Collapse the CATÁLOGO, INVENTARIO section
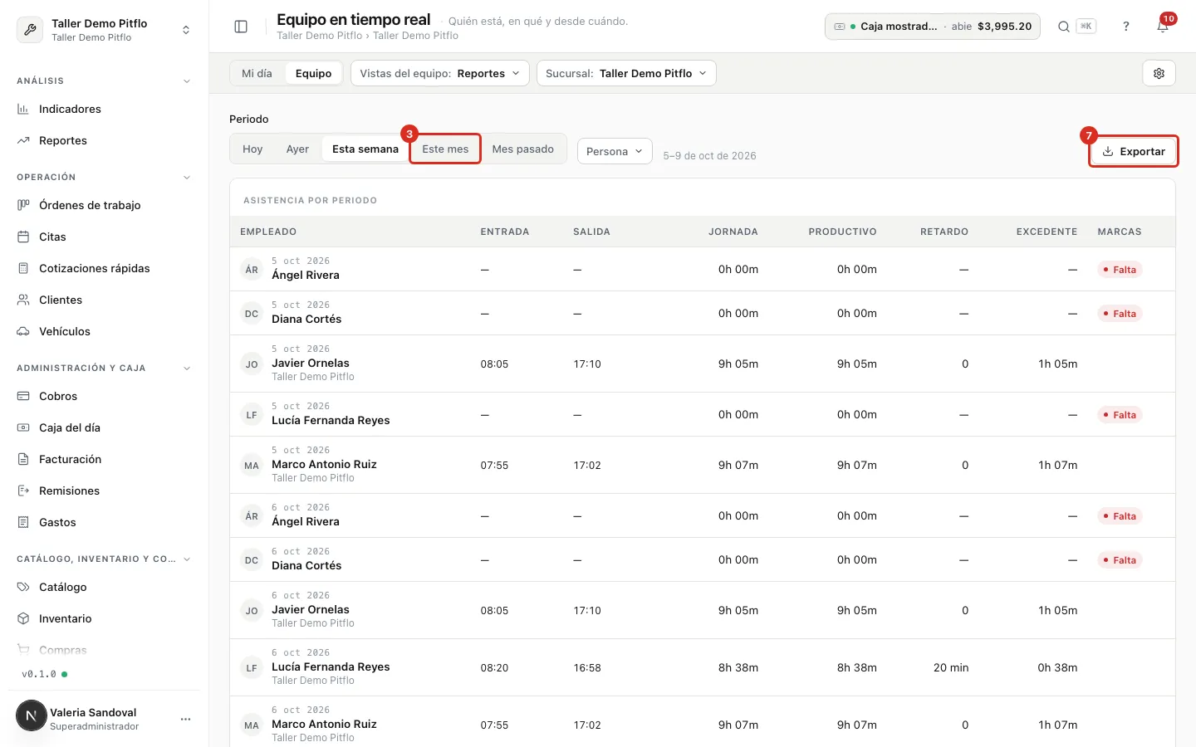Image resolution: width=1196 pixels, height=747 pixels. tap(186, 559)
